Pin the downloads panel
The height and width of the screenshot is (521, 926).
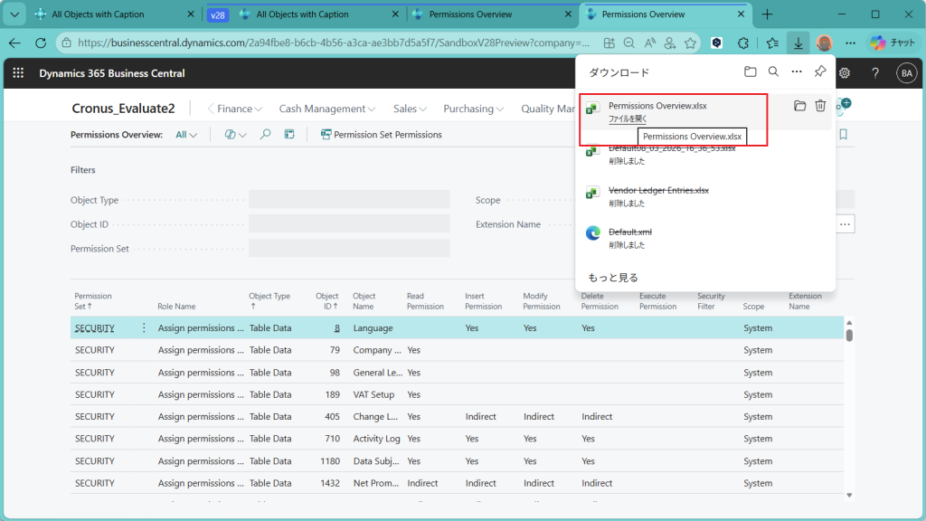click(x=820, y=72)
